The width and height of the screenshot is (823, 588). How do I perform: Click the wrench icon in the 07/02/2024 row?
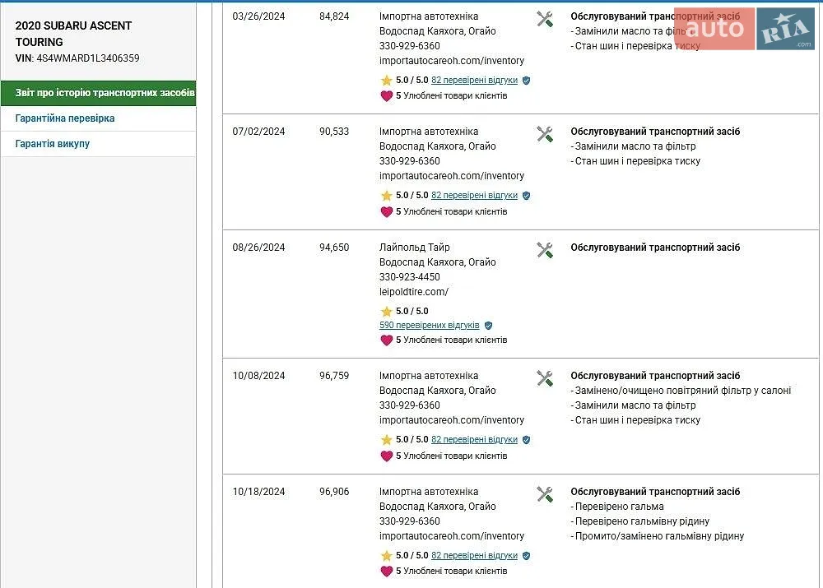[x=545, y=134]
